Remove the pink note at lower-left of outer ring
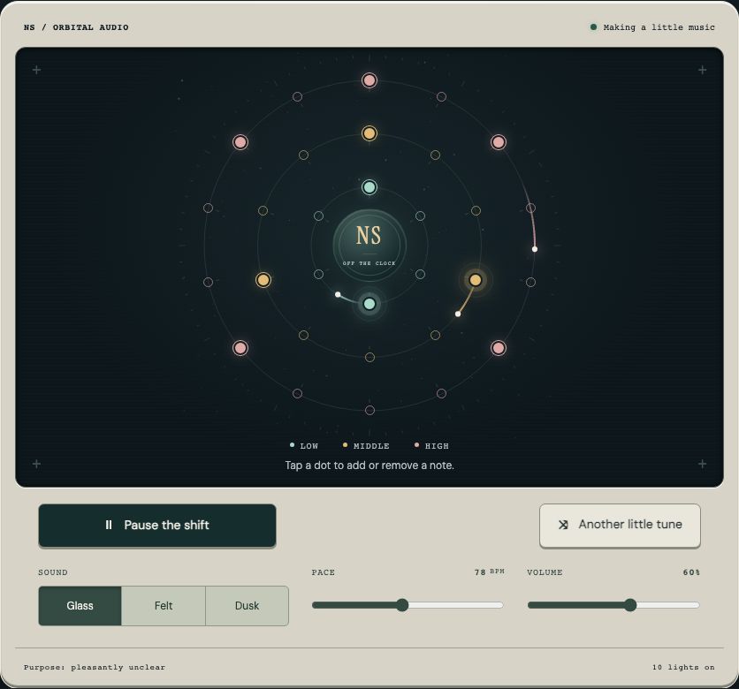 (240, 348)
